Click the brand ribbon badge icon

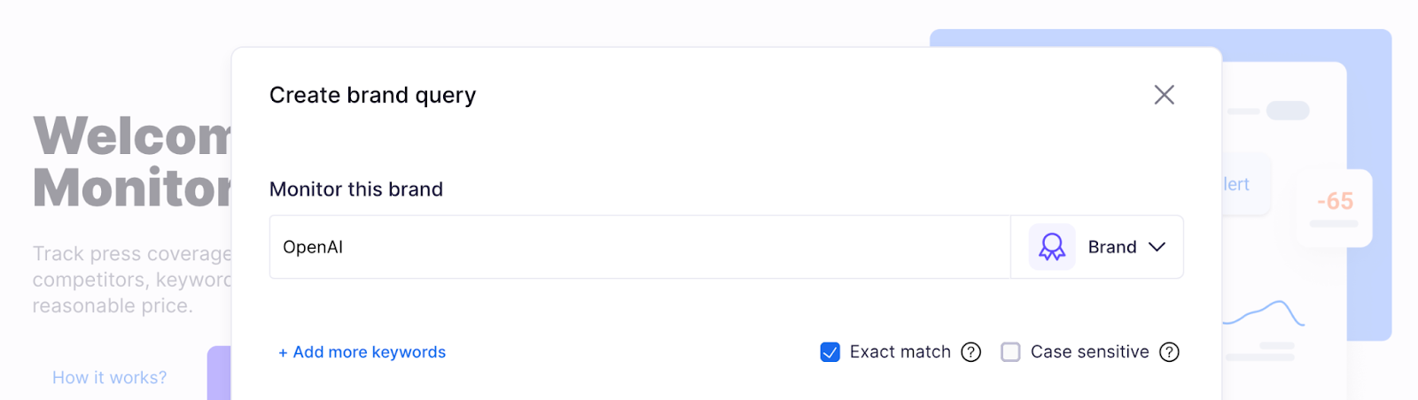1052,247
